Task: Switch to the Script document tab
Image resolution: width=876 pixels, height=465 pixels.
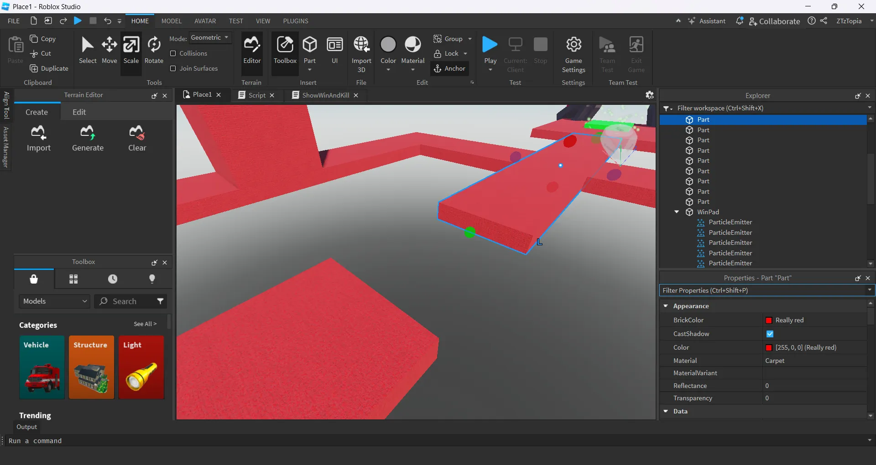Action: click(x=256, y=95)
